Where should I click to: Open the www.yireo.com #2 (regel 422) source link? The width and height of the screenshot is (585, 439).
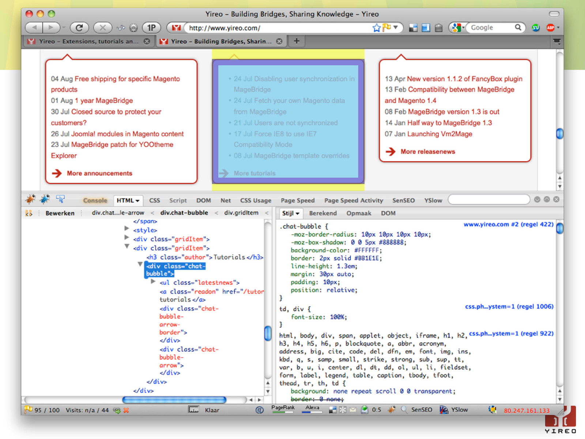[x=509, y=224]
